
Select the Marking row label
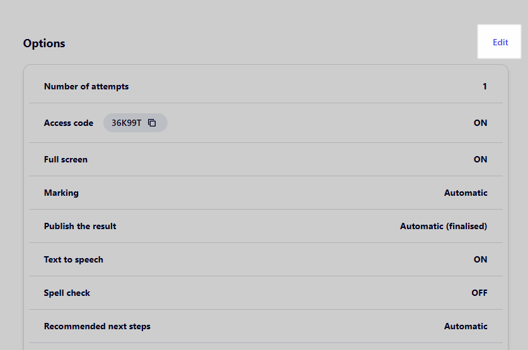coord(61,193)
